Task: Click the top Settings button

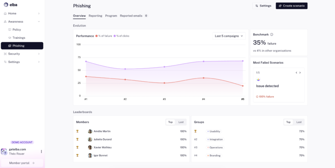Action: tap(263, 6)
